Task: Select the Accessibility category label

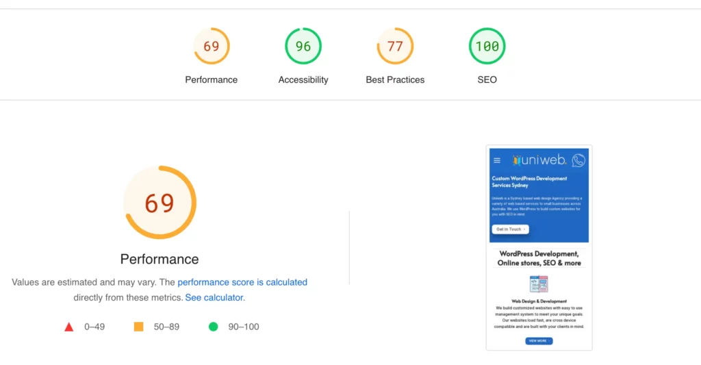Action: (x=303, y=79)
